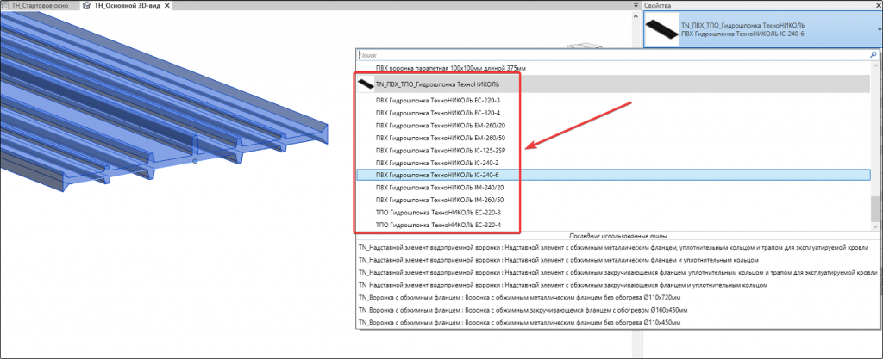Image resolution: width=883 pixels, height=359 pixels.
Task: Click the magnifier search icon
Action: pyautogui.click(x=874, y=55)
